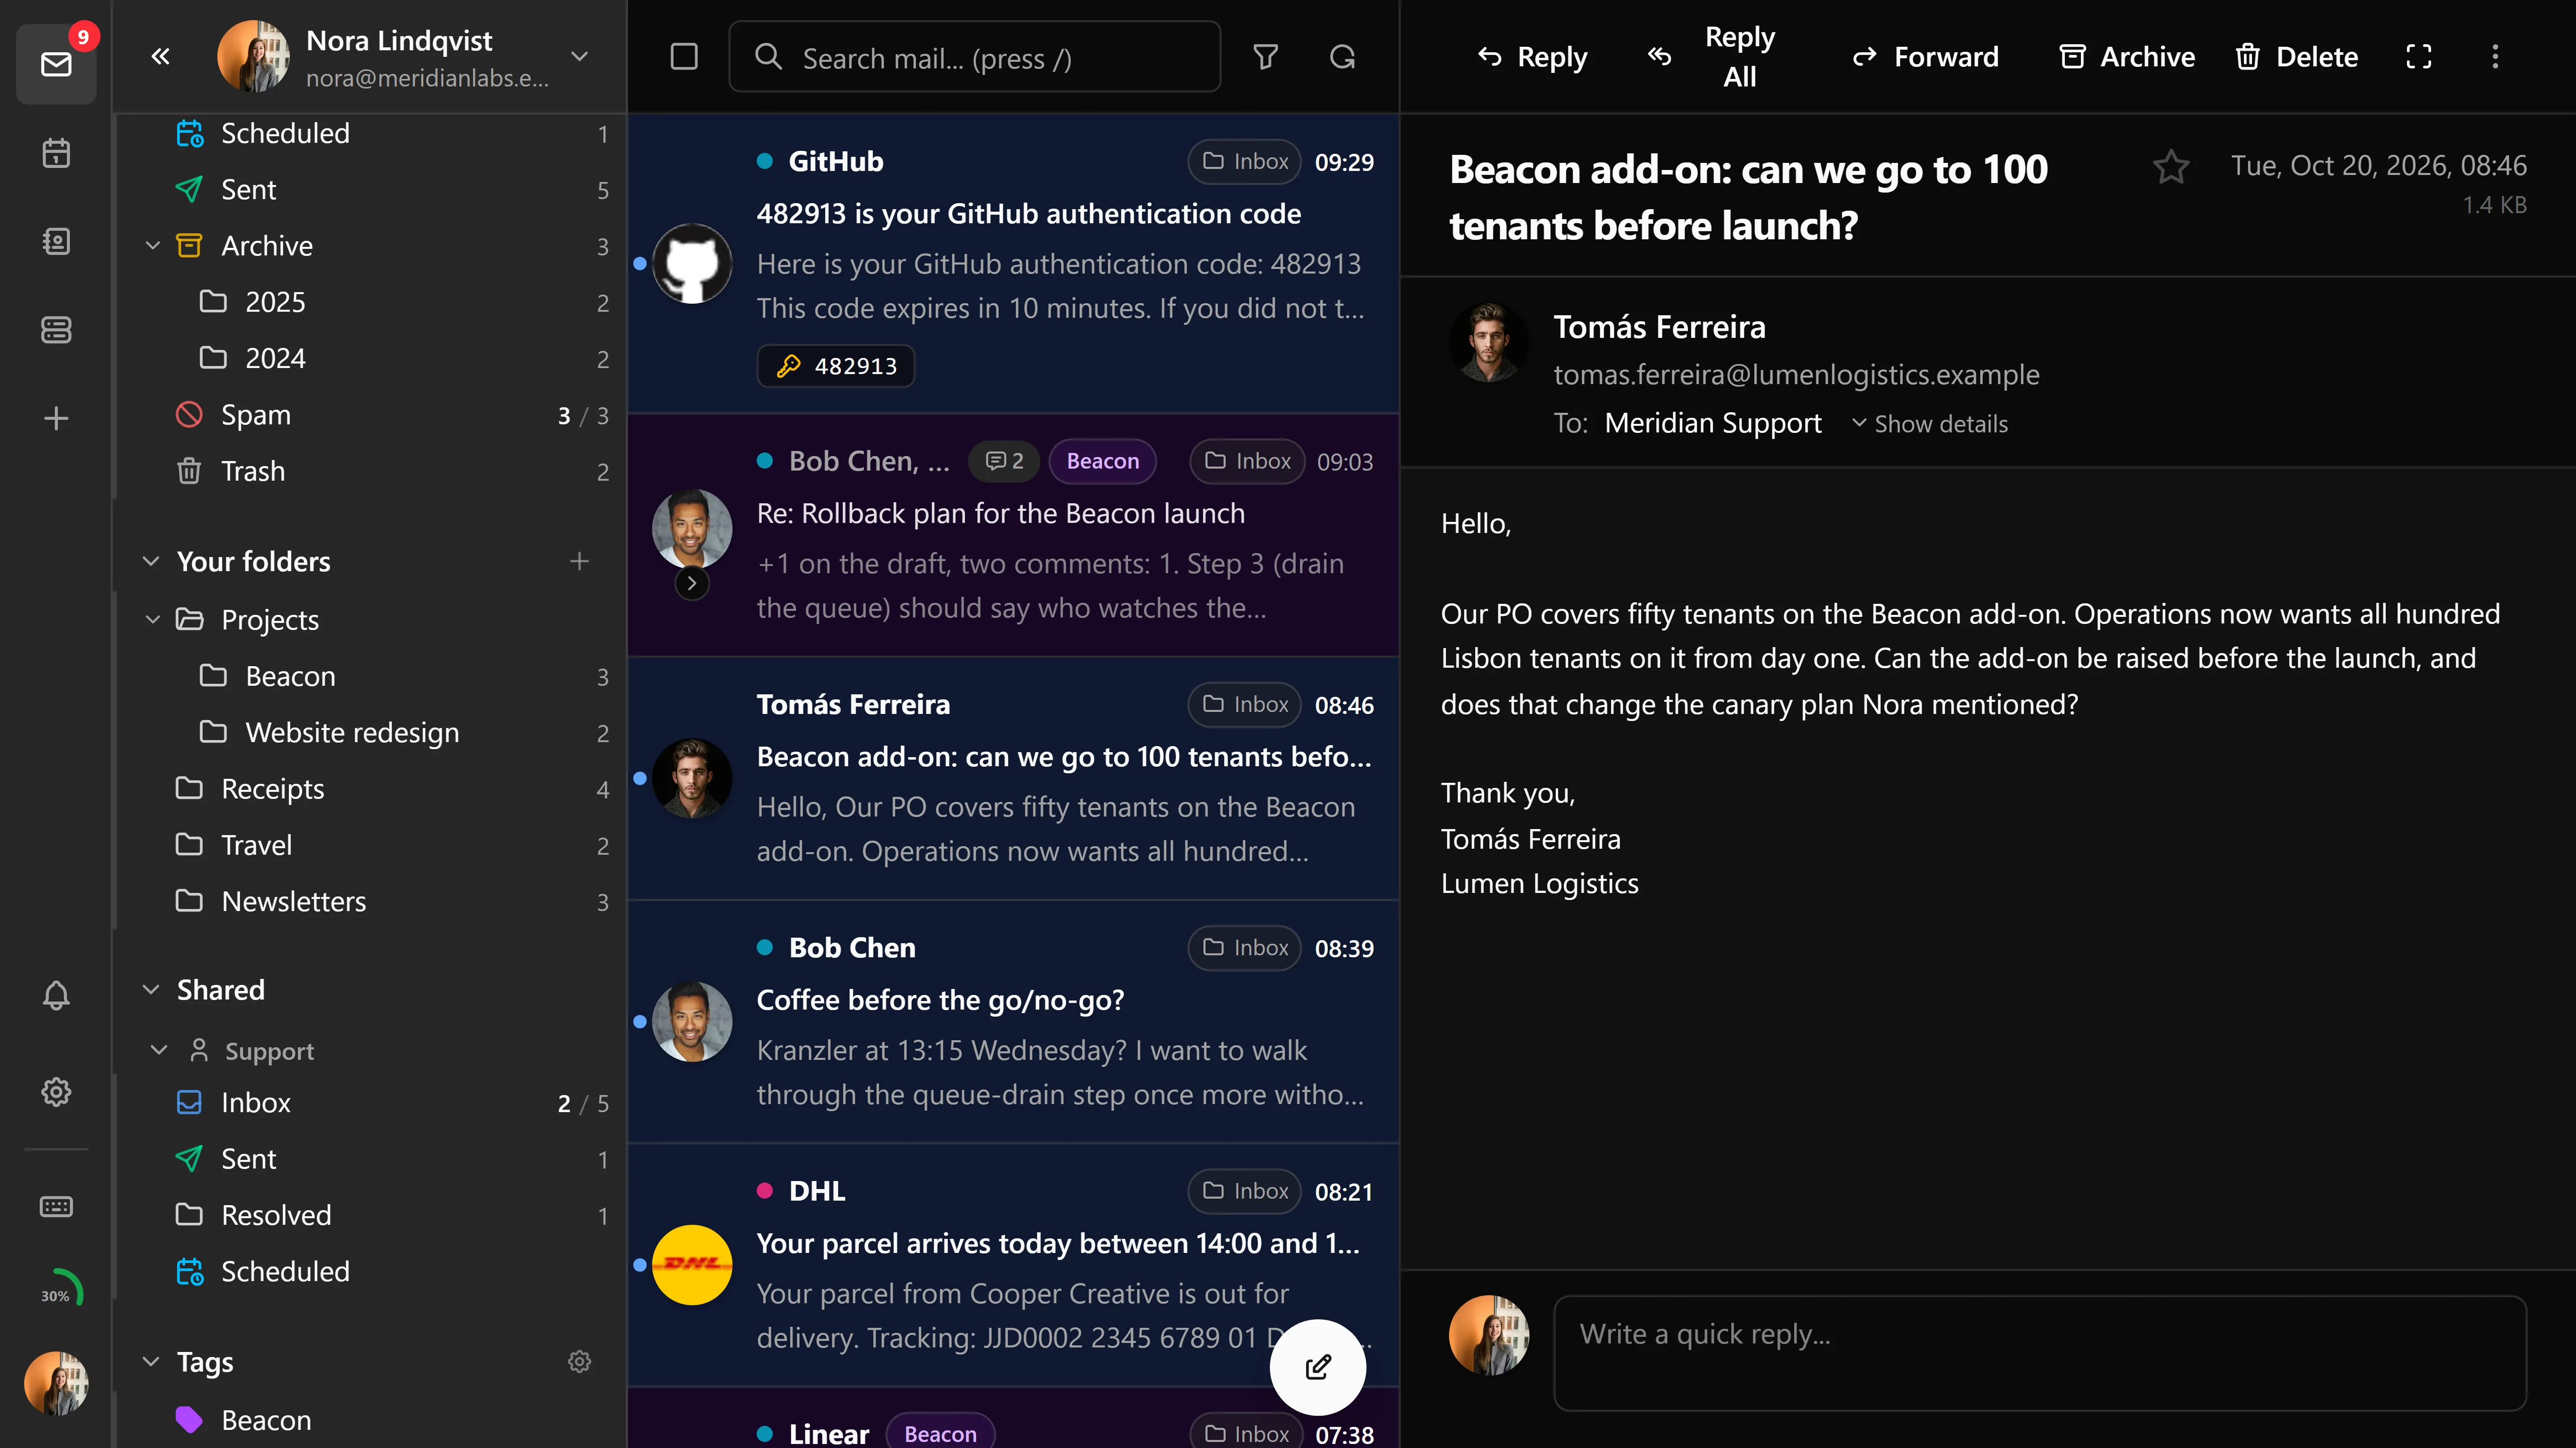Star the Beacon add-on message
2576x1448 pixels.
coord(2171,167)
